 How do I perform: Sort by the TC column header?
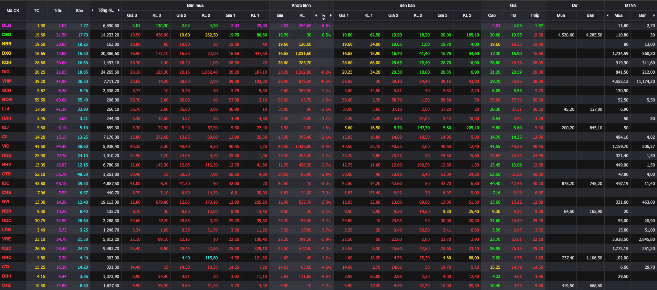36,11
